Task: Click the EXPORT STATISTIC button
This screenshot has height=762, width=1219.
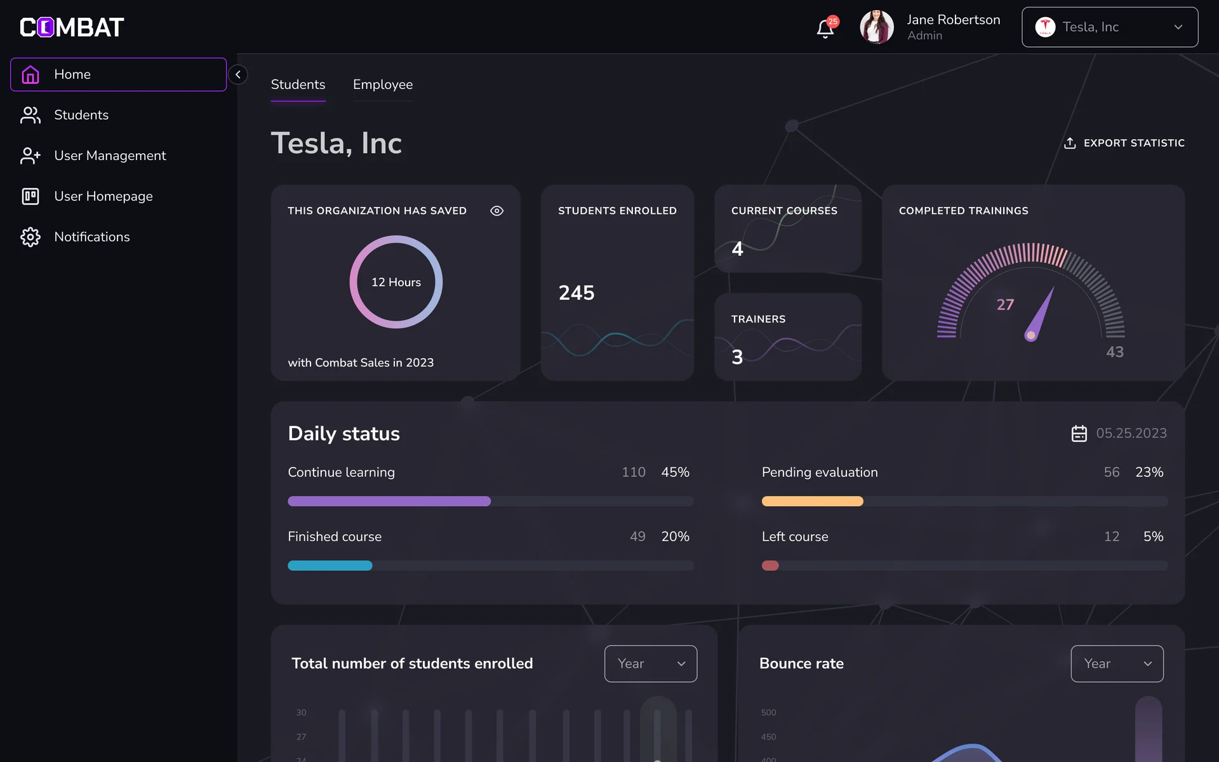Action: (x=1124, y=143)
